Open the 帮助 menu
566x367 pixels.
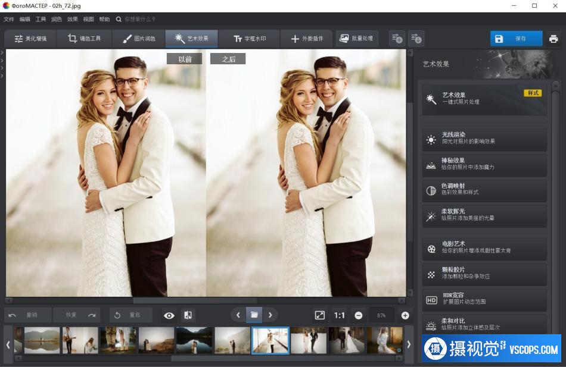click(104, 19)
